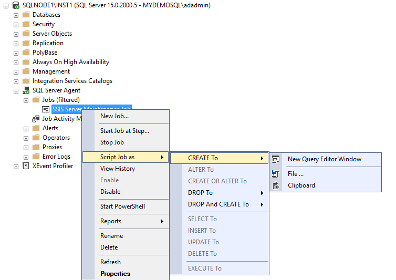Click the Operators folder icon
The width and height of the screenshot is (396, 280).
(x=36, y=138)
